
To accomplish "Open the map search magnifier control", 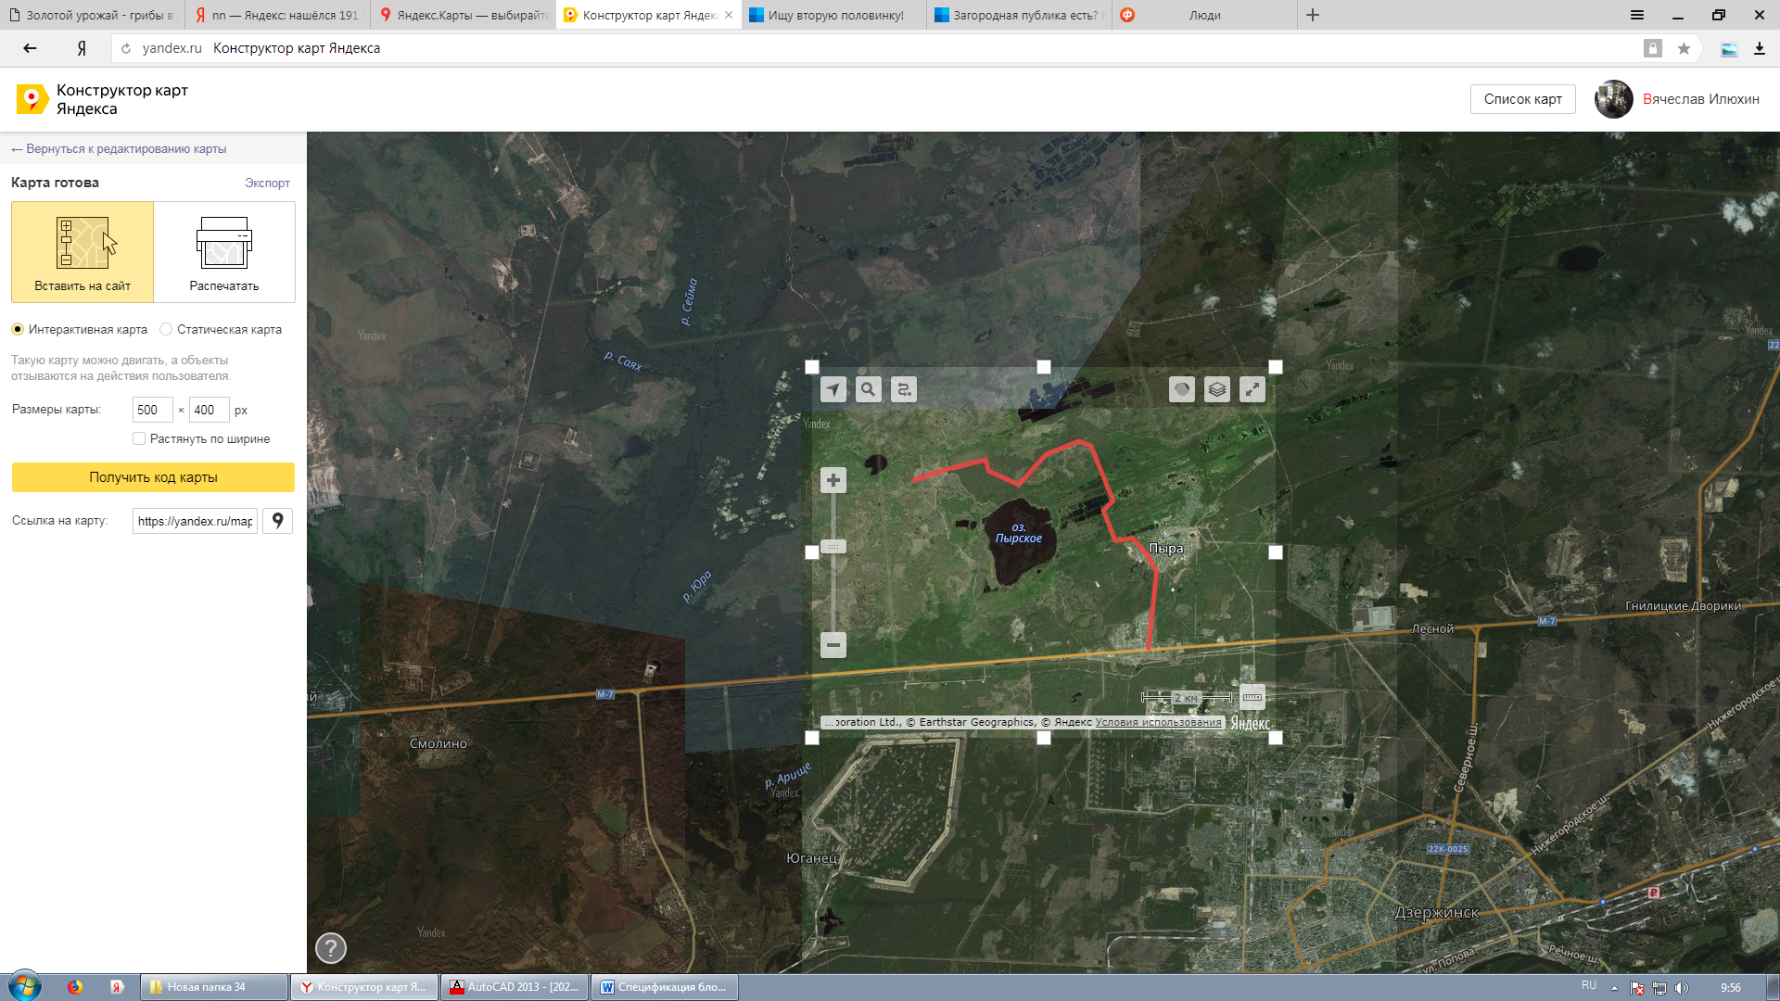I will [869, 390].
